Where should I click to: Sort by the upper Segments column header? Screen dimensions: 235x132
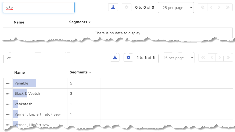(80, 22)
